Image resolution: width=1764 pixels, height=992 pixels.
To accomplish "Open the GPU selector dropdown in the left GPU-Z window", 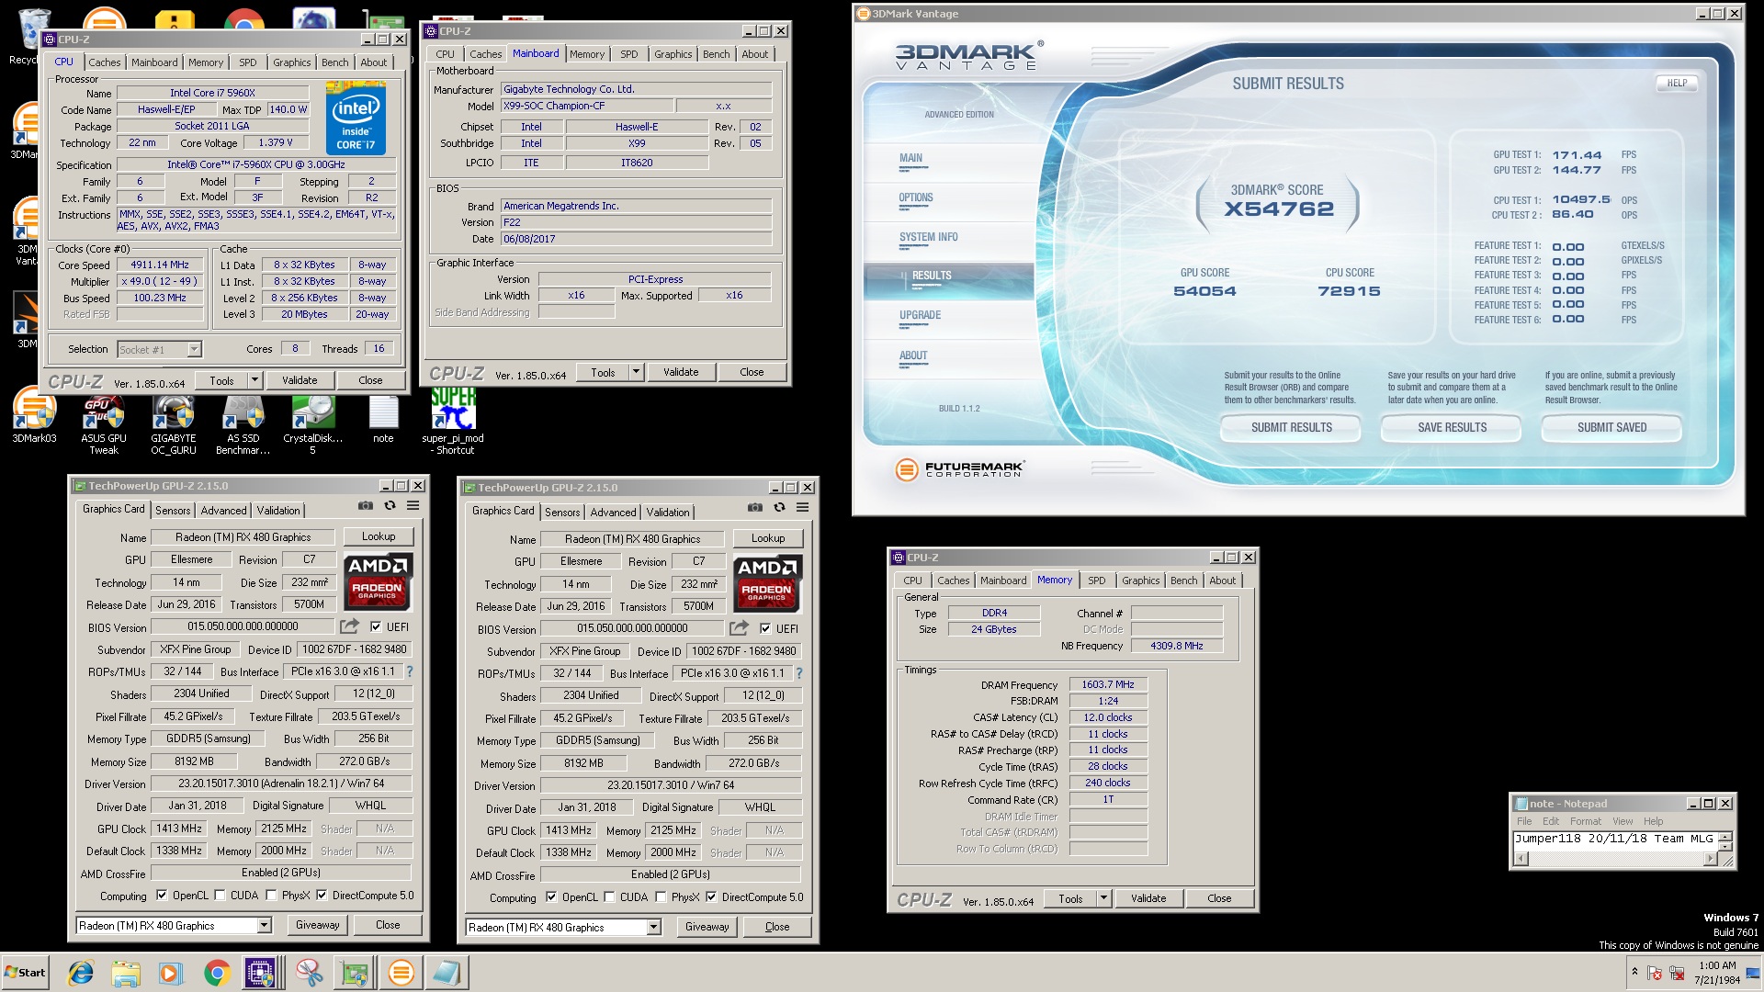I will [x=265, y=926].
